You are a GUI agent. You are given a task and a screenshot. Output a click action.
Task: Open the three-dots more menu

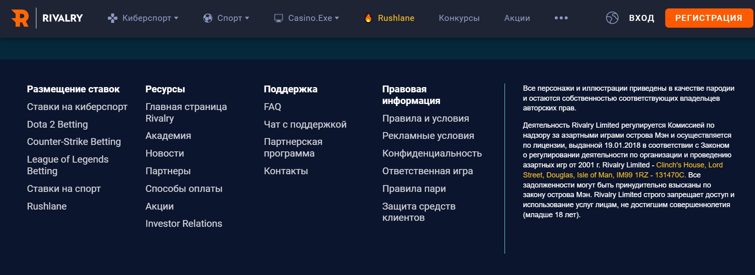[561, 18]
